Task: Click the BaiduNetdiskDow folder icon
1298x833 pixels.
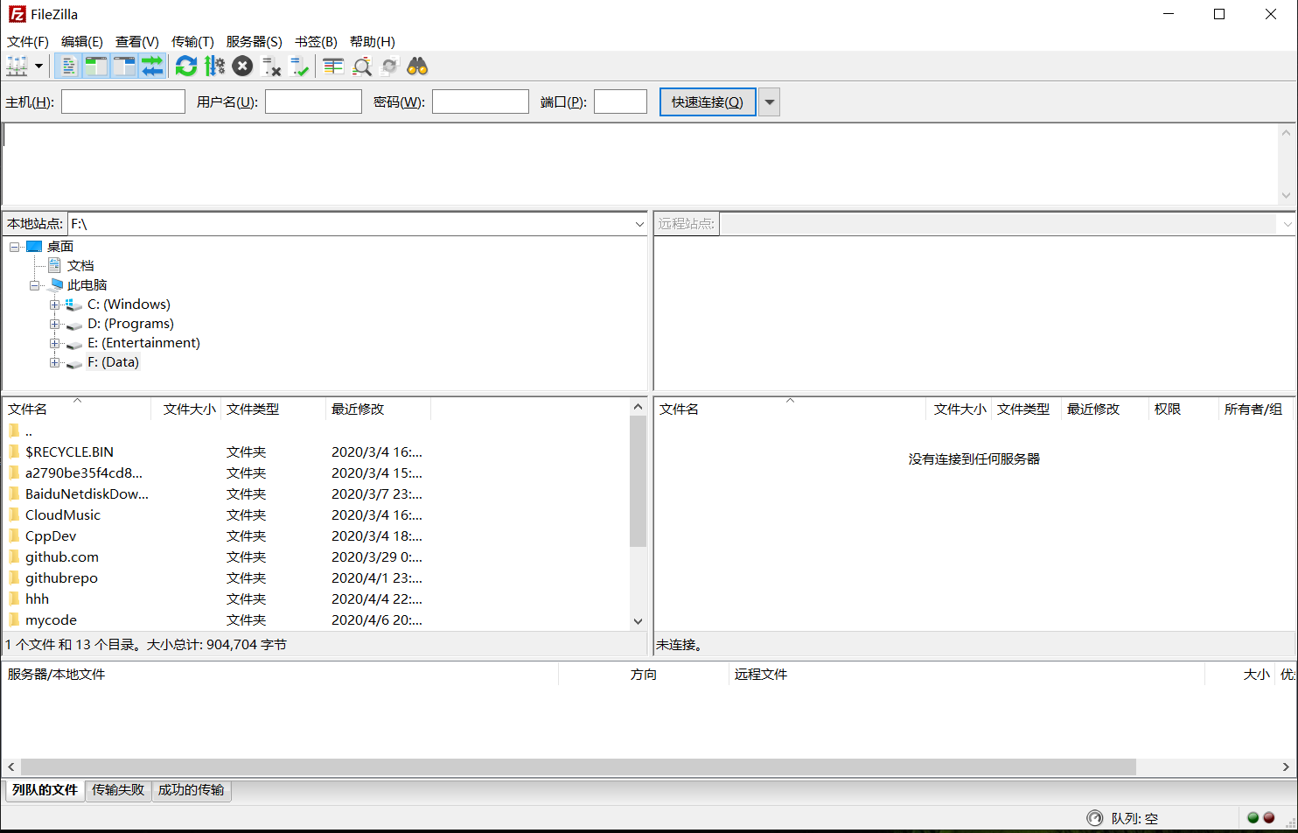Action: coord(14,493)
